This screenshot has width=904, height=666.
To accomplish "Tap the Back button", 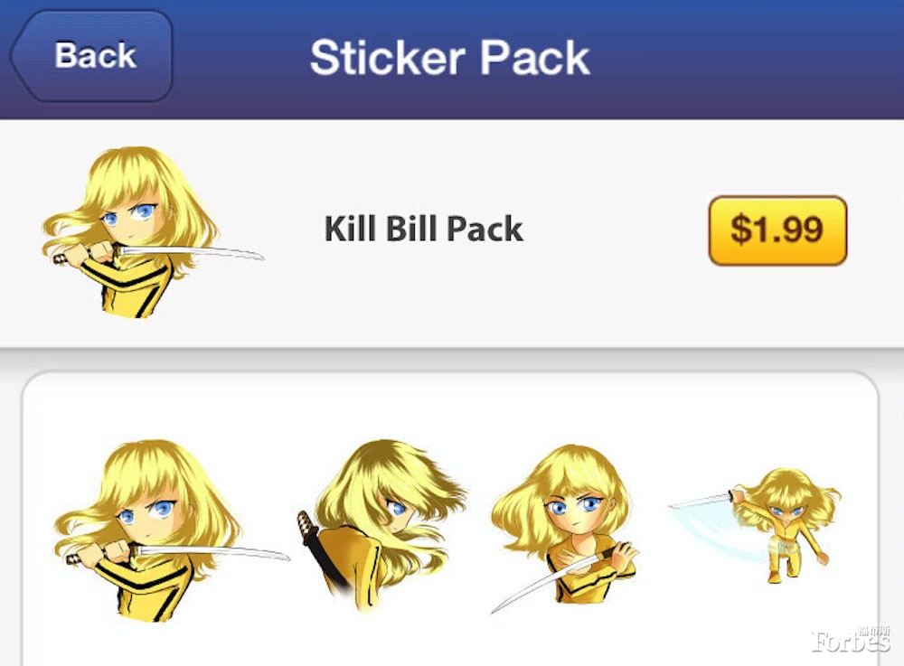I will (x=92, y=56).
